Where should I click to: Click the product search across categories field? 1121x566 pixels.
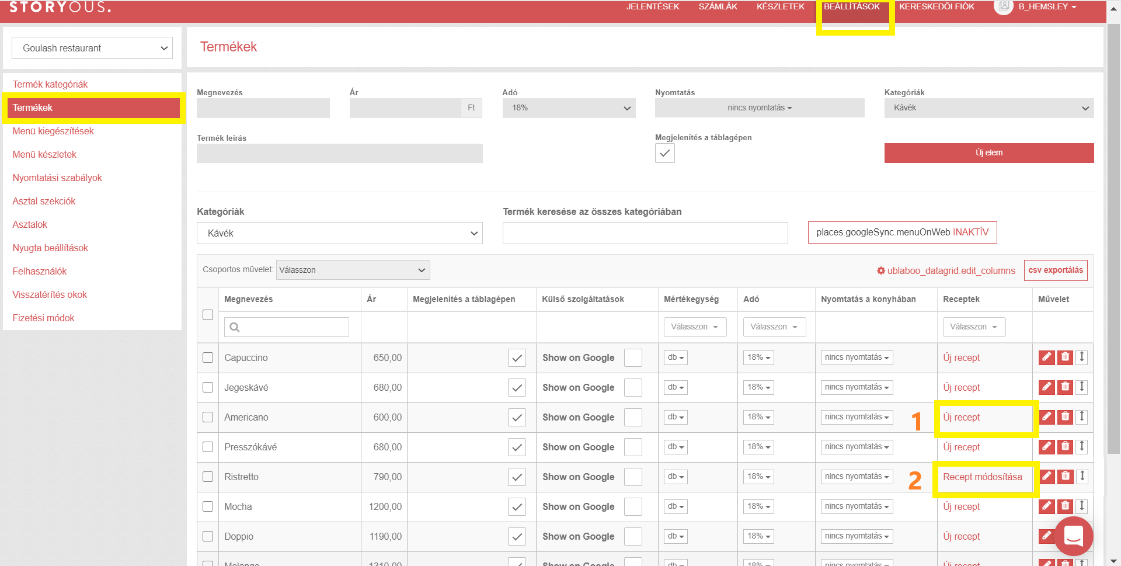pos(645,233)
